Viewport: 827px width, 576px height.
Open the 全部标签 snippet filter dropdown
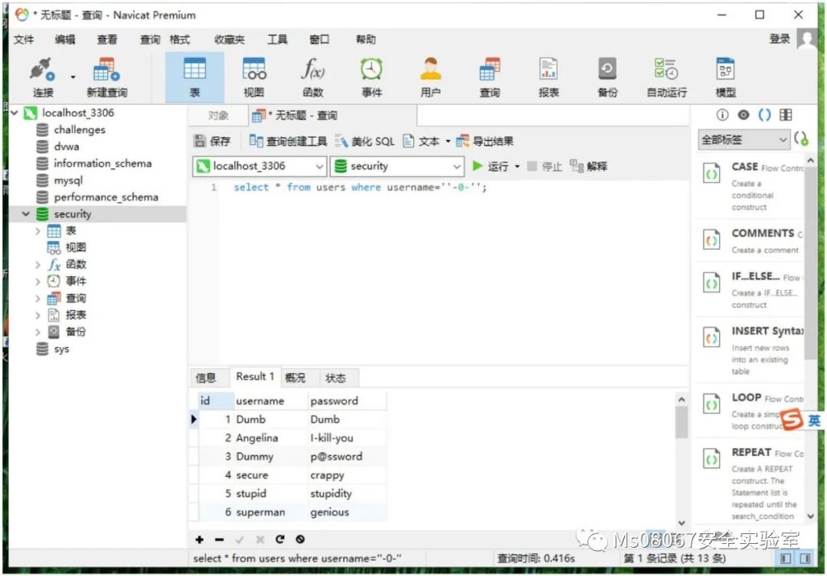click(x=743, y=140)
